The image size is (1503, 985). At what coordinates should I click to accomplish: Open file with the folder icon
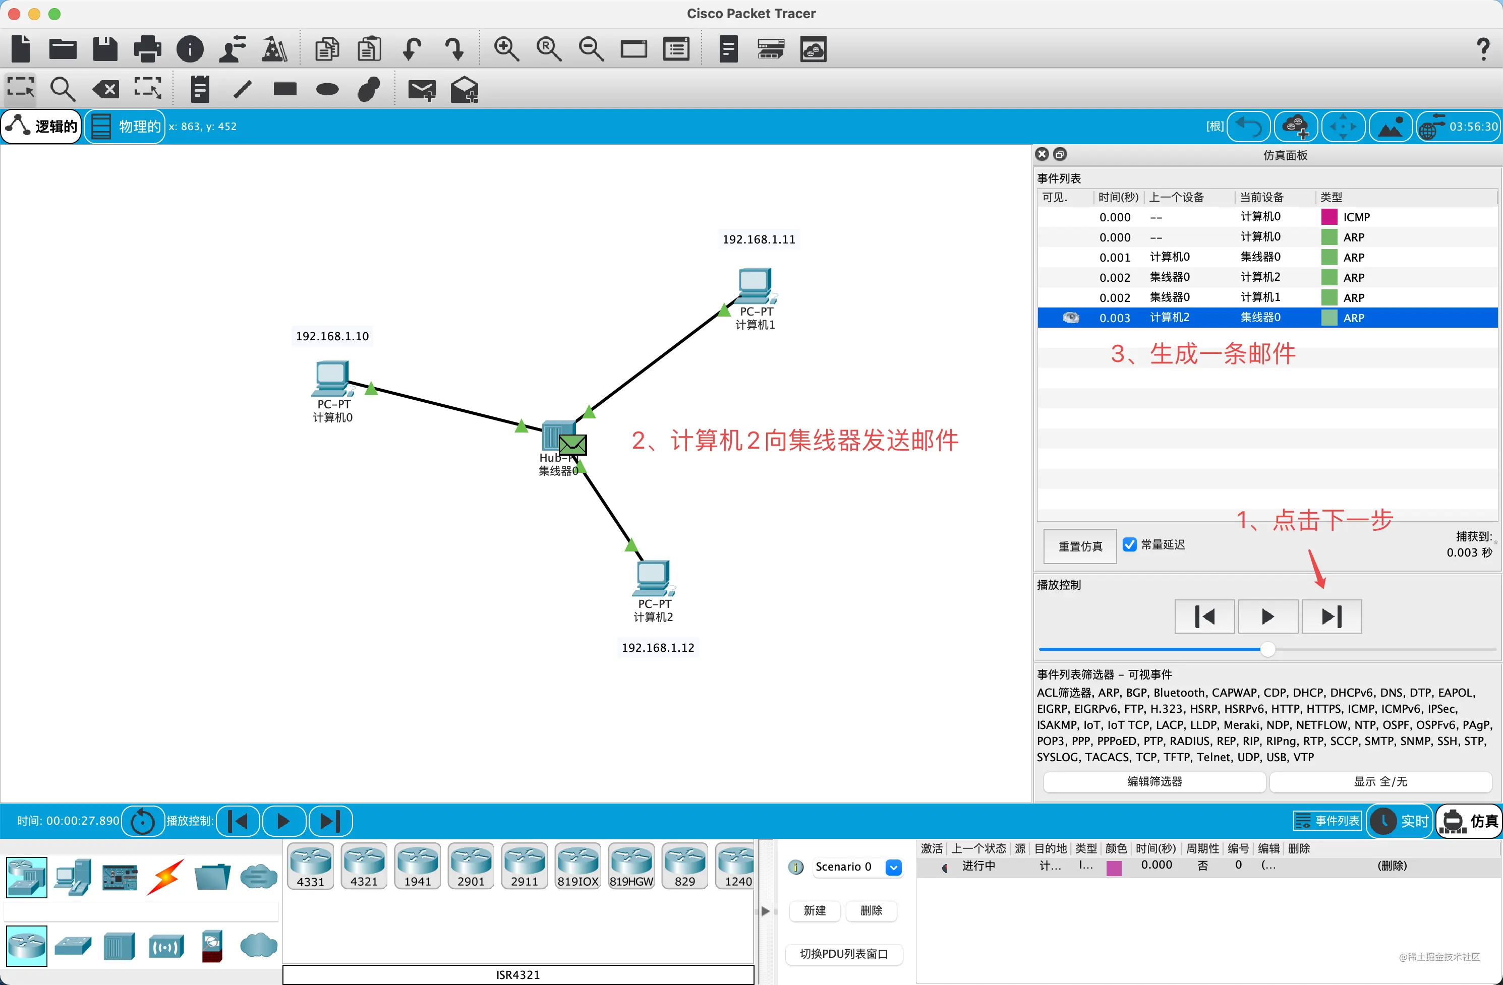[x=63, y=48]
